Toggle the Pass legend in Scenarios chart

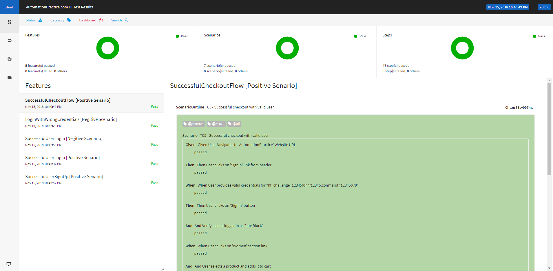coord(360,36)
